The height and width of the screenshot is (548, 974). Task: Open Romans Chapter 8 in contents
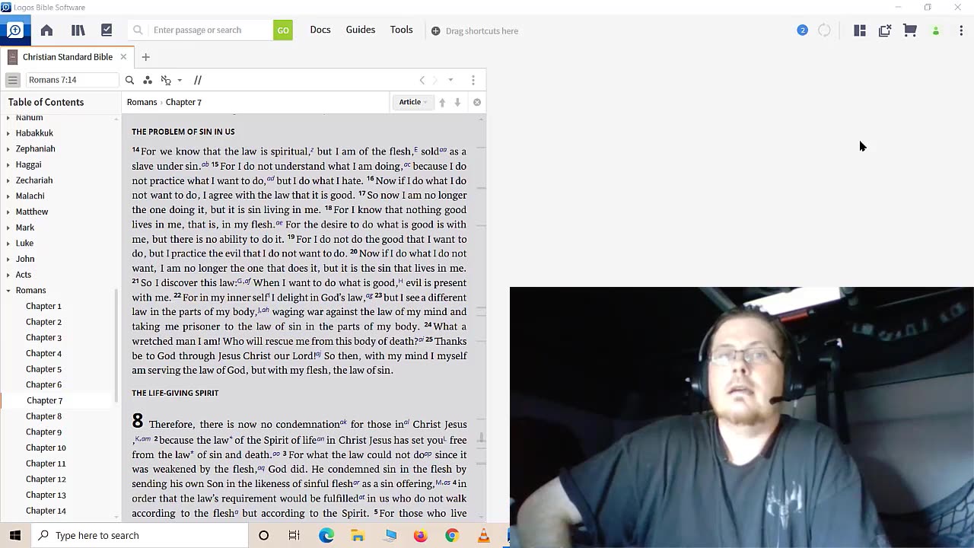tap(43, 416)
